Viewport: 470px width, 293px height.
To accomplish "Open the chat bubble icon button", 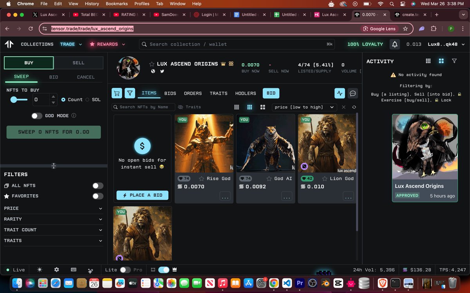I will (x=353, y=93).
